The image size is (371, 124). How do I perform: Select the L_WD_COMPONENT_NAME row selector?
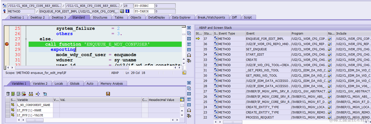8,105
